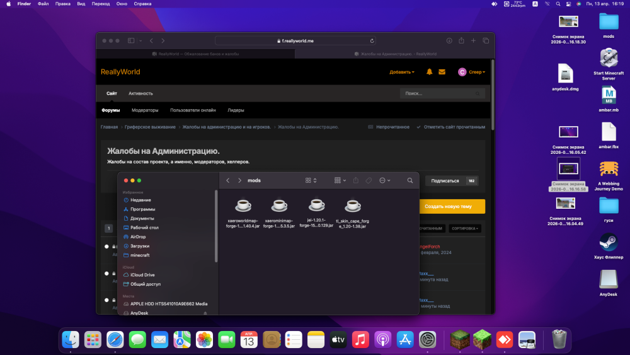Open iCloud Drive in Finder sidebar

pos(142,275)
